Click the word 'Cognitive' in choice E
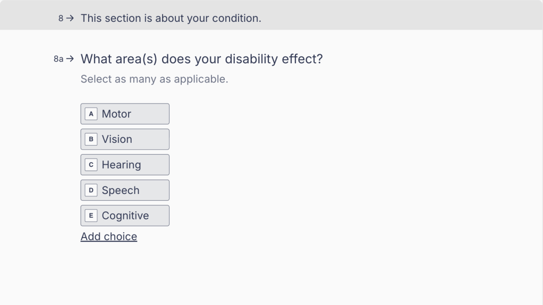Screen dimensions: 543x305 coord(125,216)
